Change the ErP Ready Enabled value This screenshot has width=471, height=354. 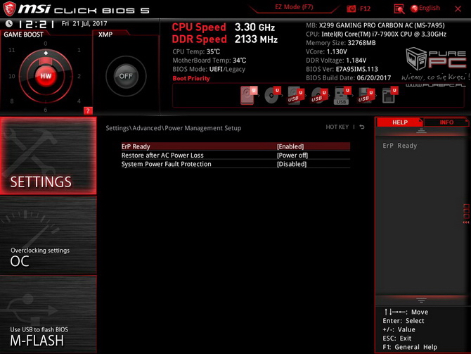pos(290,146)
